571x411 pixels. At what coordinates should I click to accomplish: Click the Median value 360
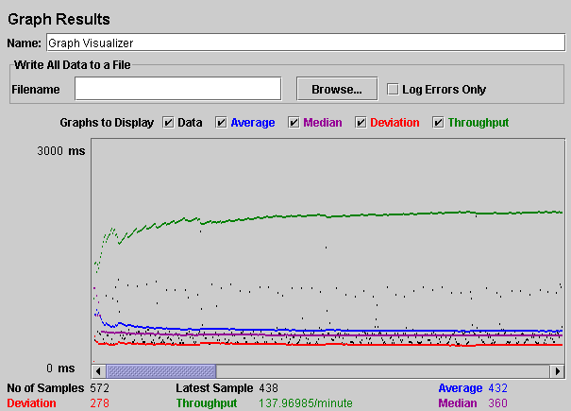(x=497, y=403)
